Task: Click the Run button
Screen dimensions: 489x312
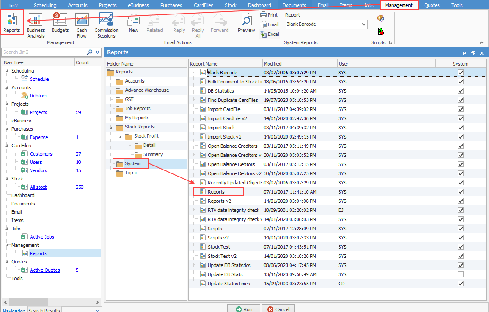Action: pyautogui.click(x=244, y=309)
